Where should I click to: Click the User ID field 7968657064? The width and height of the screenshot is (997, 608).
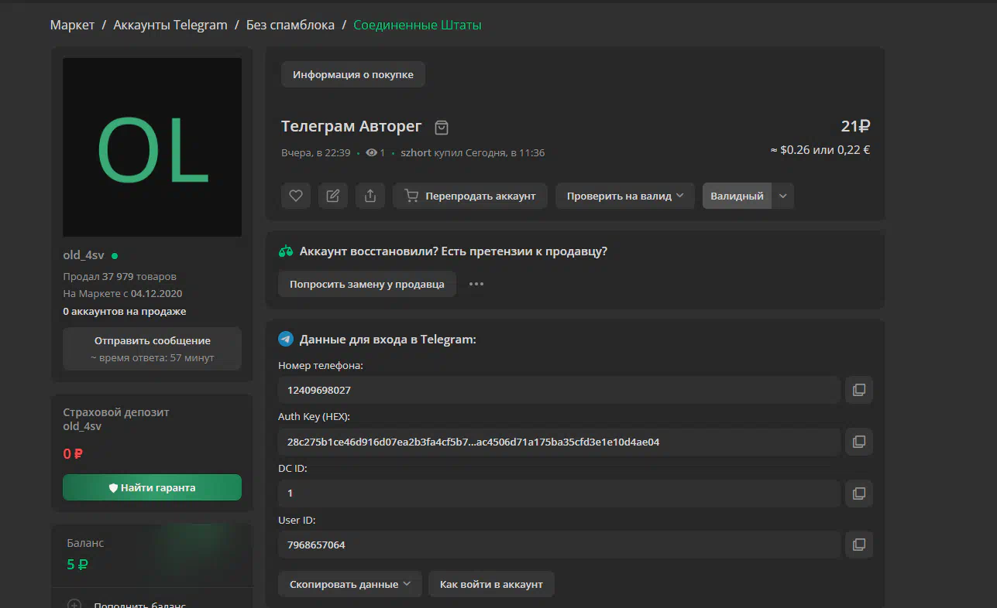click(559, 545)
